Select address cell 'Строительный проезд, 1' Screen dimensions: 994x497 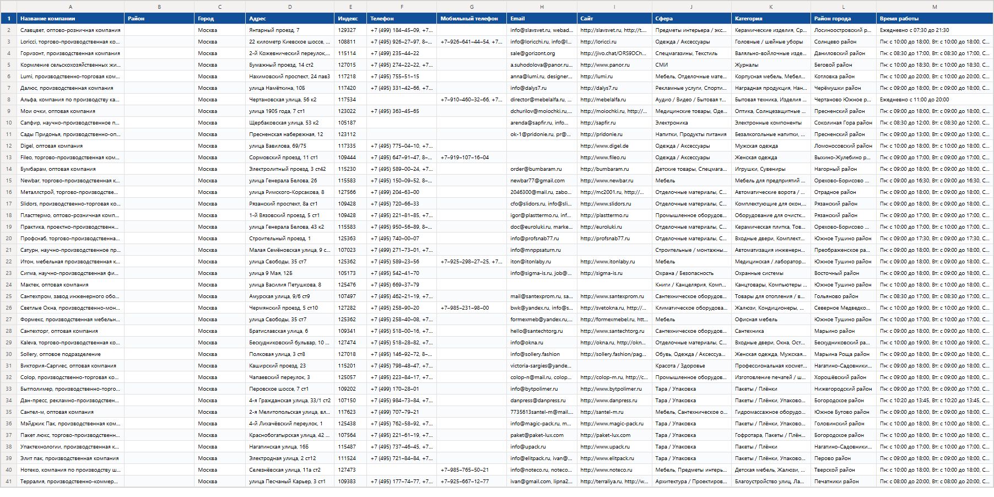(290, 239)
